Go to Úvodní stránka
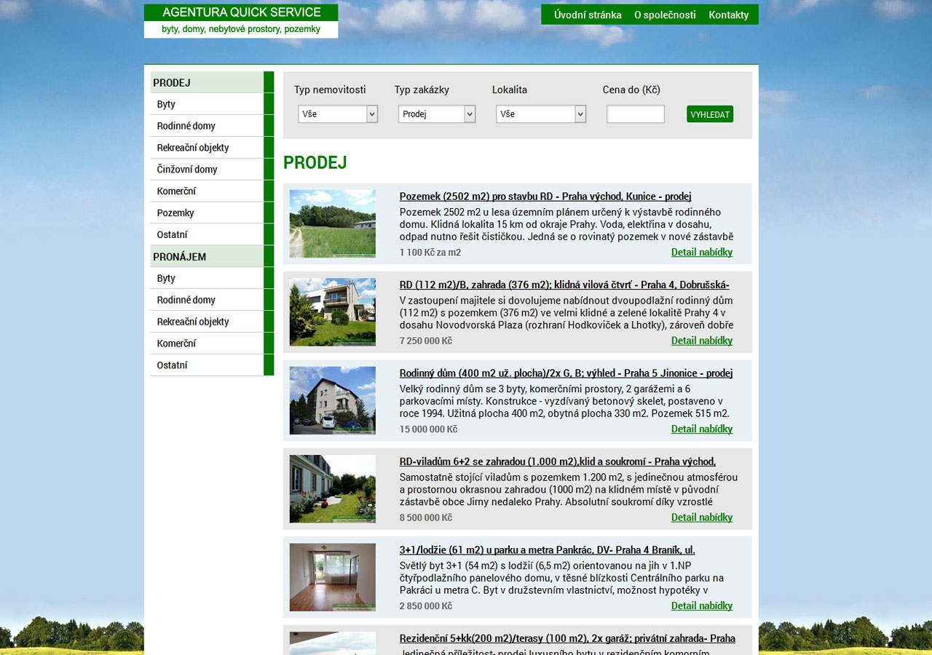The width and height of the screenshot is (932, 655). point(588,15)
